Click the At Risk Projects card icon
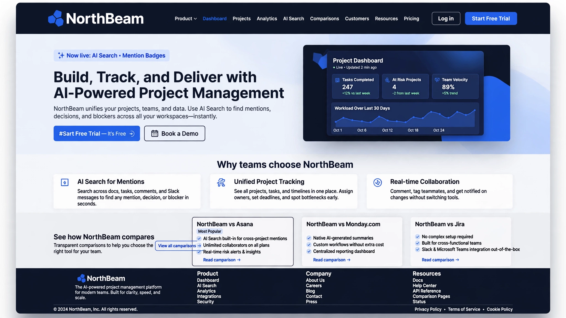 [x=387, y=80]
